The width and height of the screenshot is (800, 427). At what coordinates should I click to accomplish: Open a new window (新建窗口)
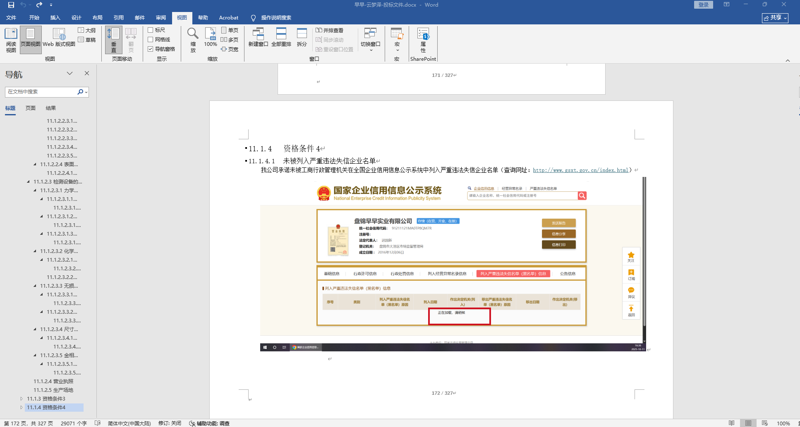tap(259, 38)
